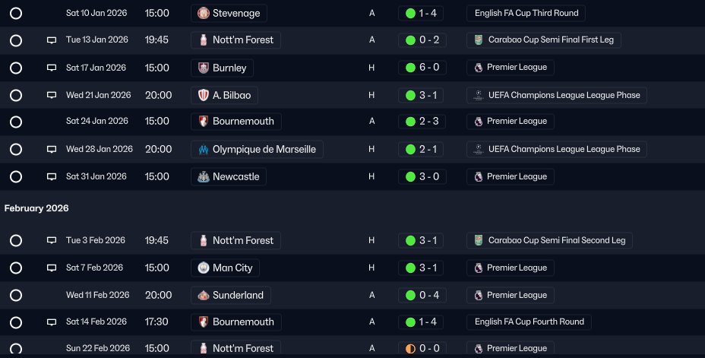Viewport: 705px width, 358px height.
Task: Open UEFA Champions League League Phase on 28 Jan
Action: click(557, 149)
